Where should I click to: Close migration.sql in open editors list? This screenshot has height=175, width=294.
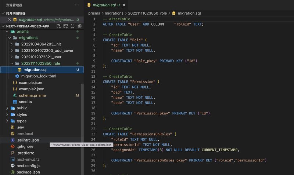click(x=10, y=20)
